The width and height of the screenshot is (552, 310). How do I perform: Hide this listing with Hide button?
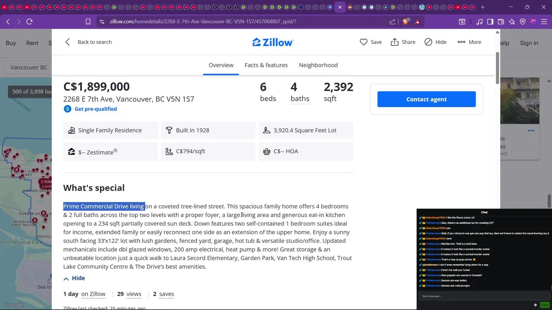(435, 42)
